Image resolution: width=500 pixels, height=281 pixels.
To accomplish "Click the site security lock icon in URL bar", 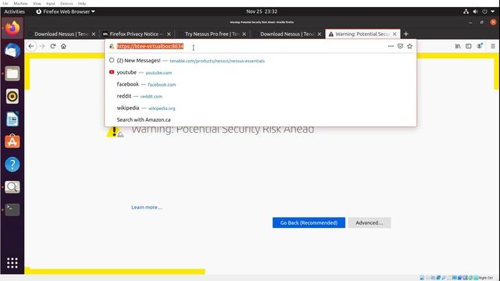I will (112, 47).
